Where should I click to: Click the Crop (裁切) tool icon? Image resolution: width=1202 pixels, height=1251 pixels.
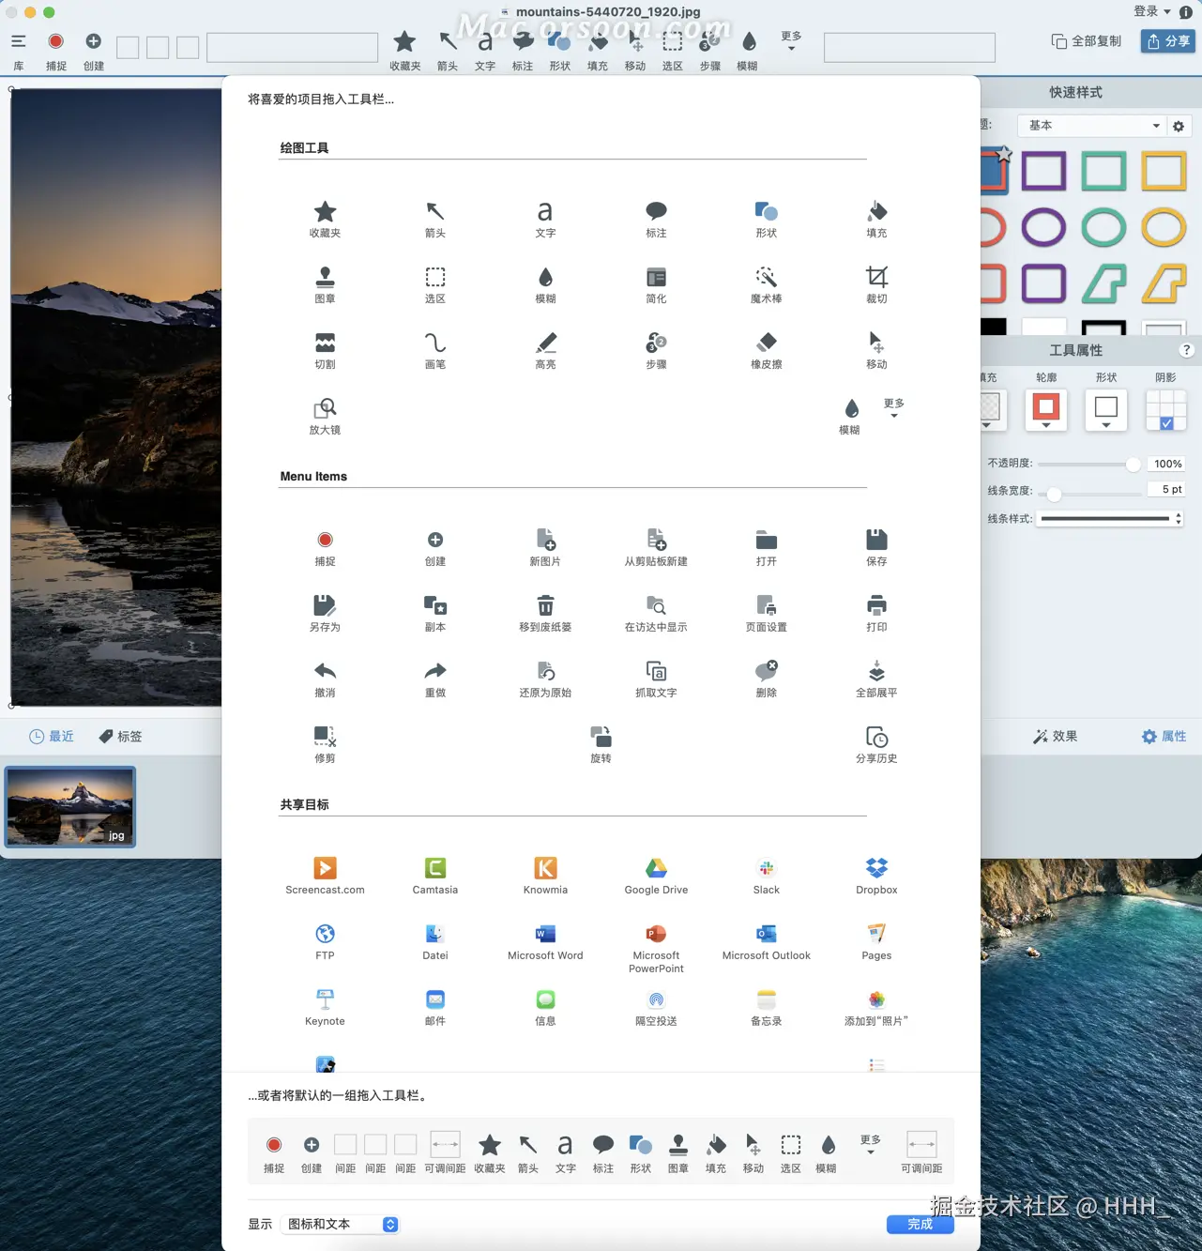point(876,278)
